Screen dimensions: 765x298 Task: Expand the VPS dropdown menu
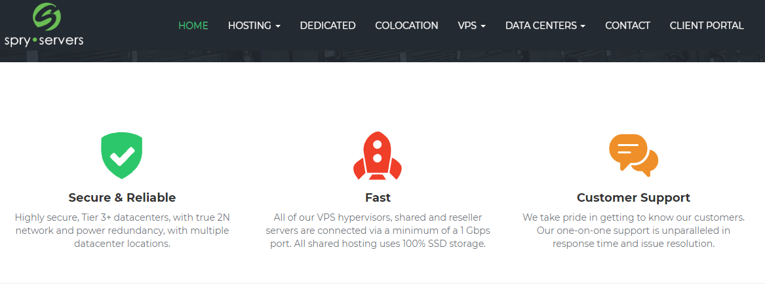[471, 26]
